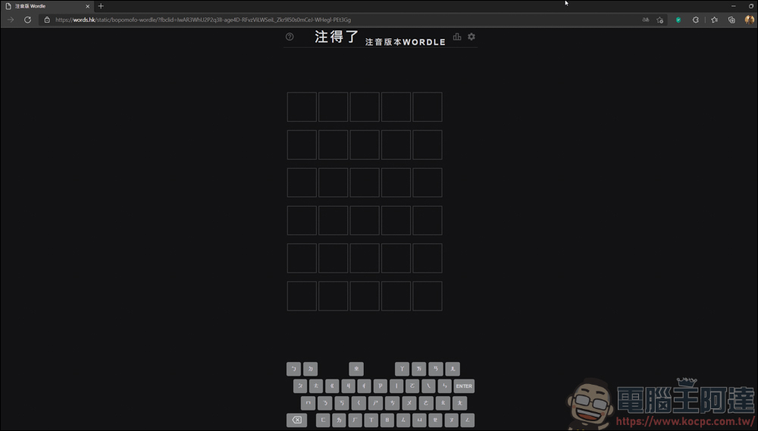Tap the ㄍ key
Image resolution: width=758 pixels, height=431 pixels.
click(332, 386)
